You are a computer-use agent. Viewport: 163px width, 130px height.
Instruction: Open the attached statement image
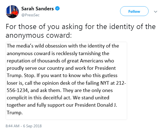(x=66, y=81)
